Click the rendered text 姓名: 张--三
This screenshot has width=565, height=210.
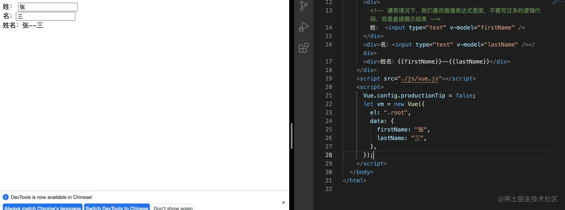tap(23, 25)
